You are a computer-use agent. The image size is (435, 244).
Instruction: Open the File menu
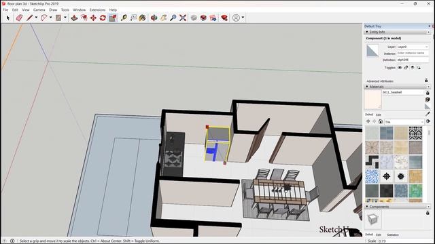[5, 9]
